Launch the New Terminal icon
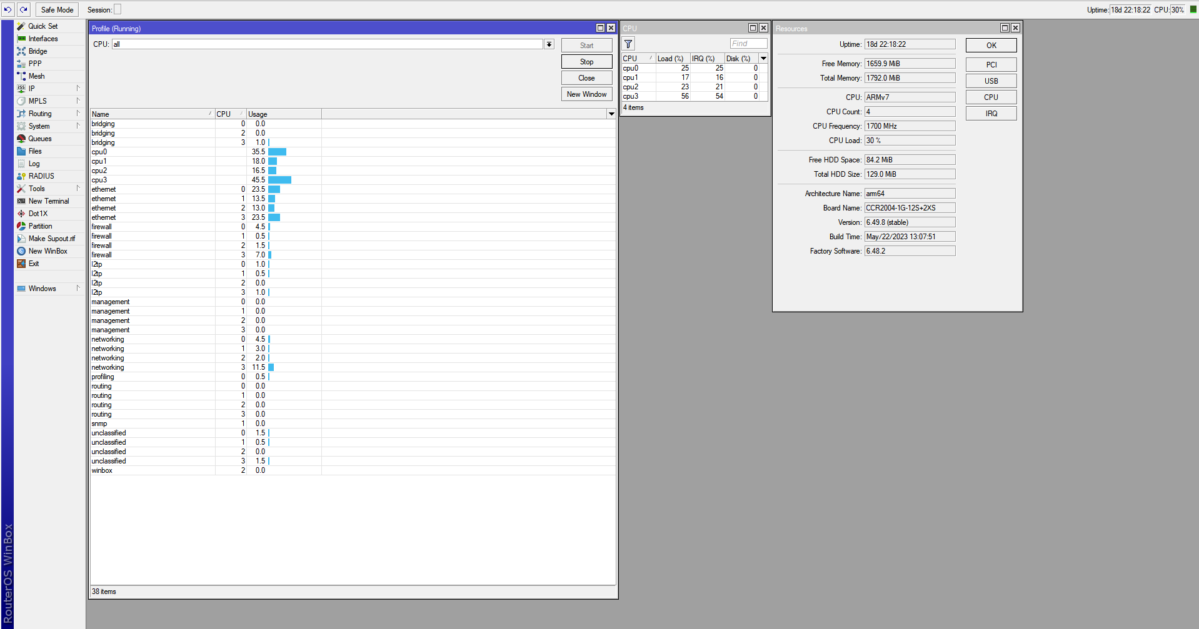The width and height of the screenshot is (1199, 629). click(21, 201)
